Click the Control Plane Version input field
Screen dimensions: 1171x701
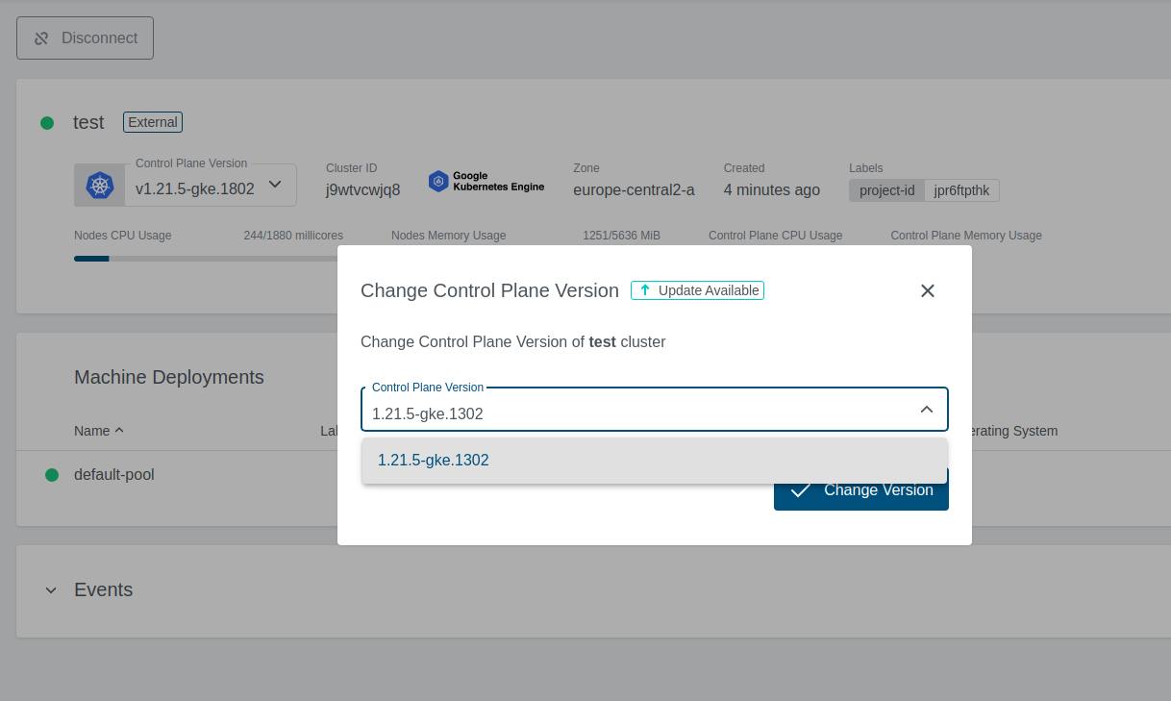click(x=635, y=414)
